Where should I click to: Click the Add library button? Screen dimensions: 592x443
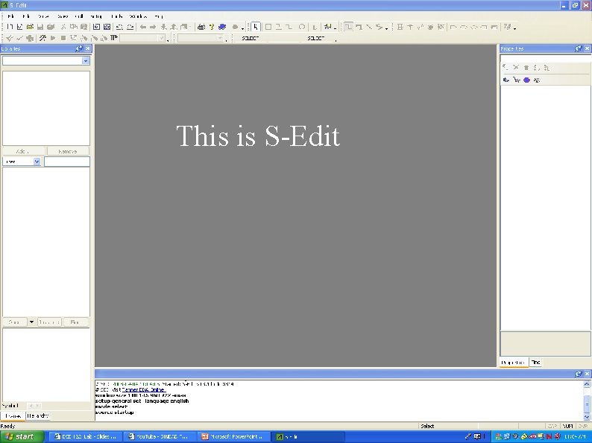(22, 151)
